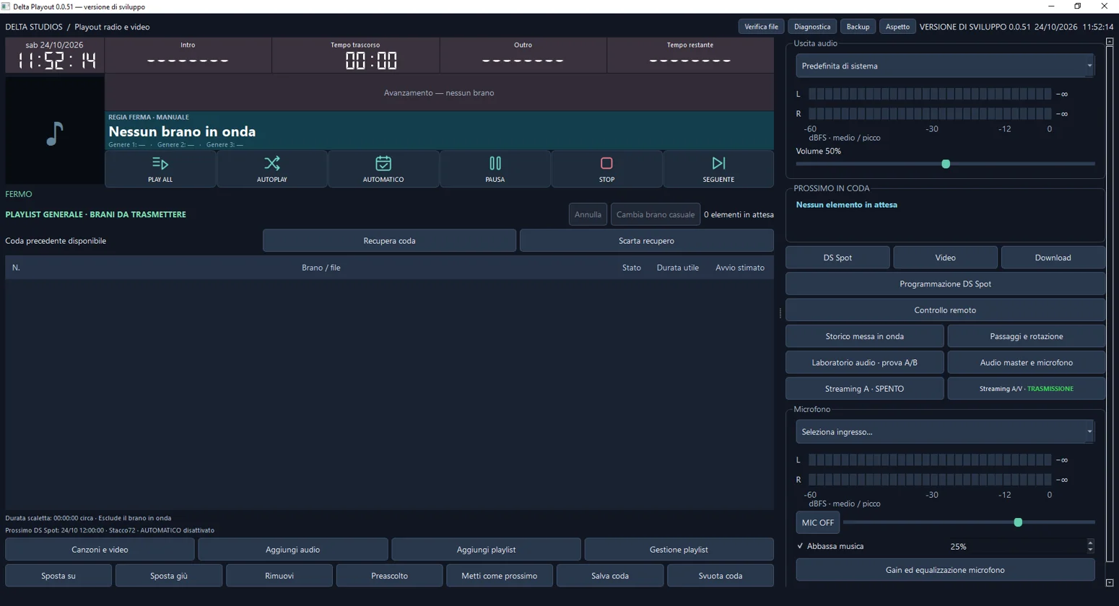Screen dimensions: 1119x606
Task: Toggle the Abbassa musica checkbox
Action: point(800,546)
